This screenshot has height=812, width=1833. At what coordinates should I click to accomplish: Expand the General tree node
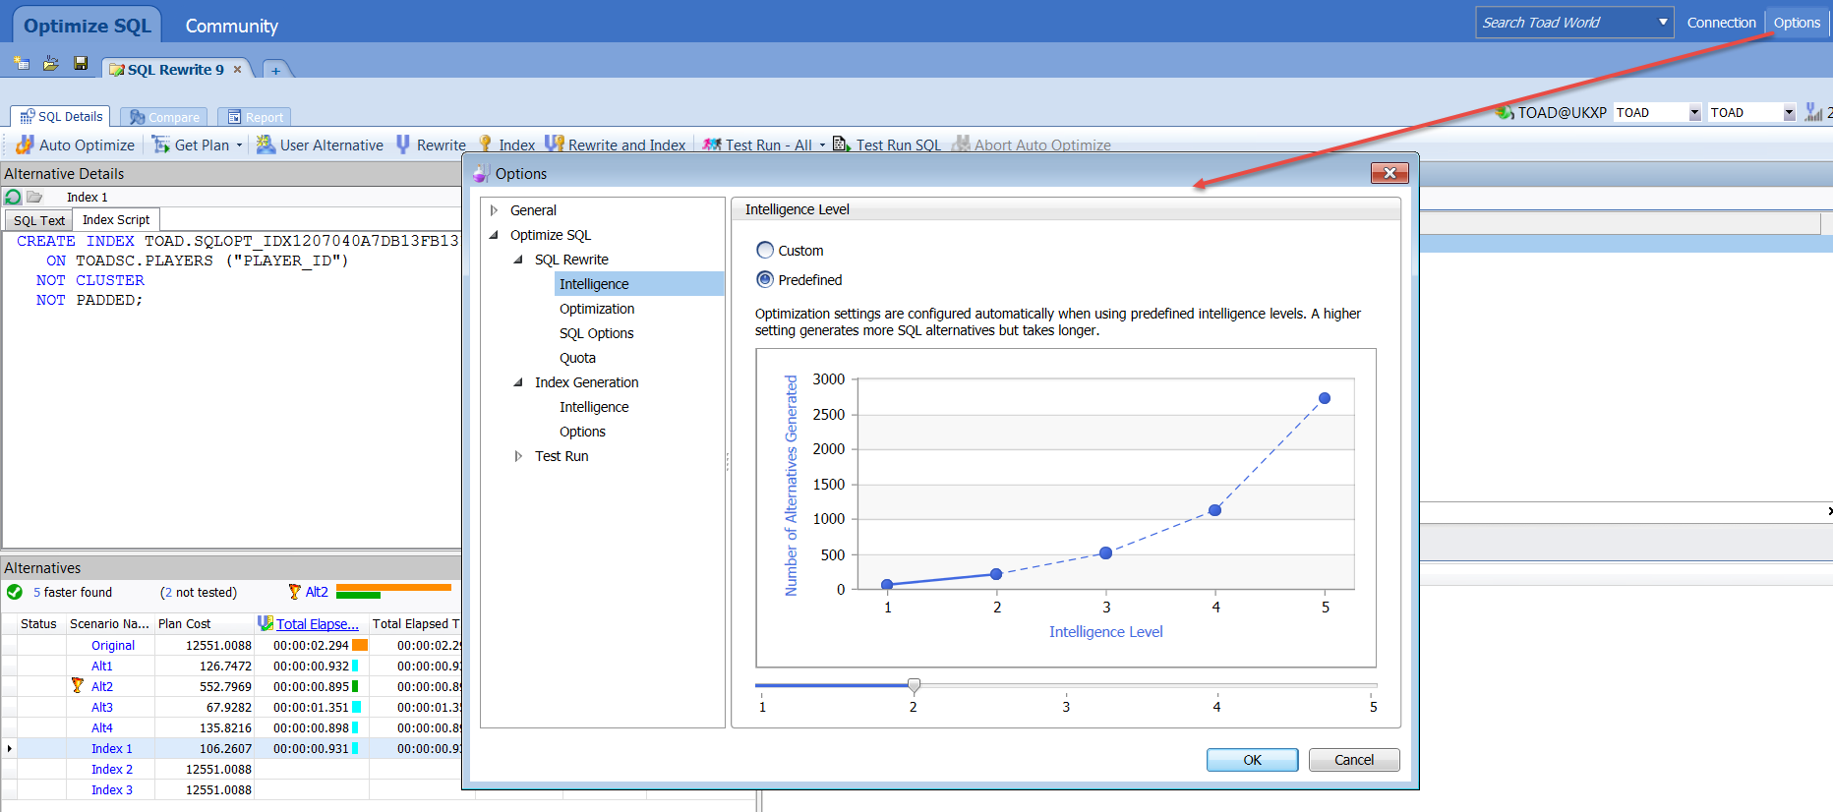click(494, 210)
